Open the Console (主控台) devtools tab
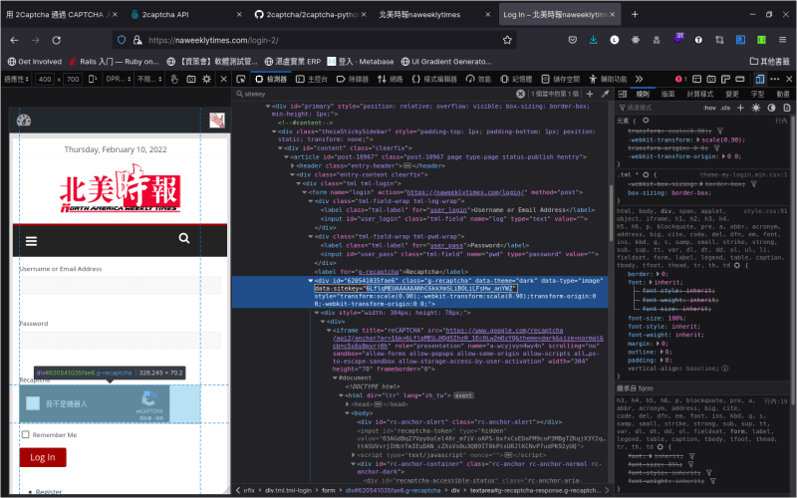797x498 pixels. tap(312, 79)
